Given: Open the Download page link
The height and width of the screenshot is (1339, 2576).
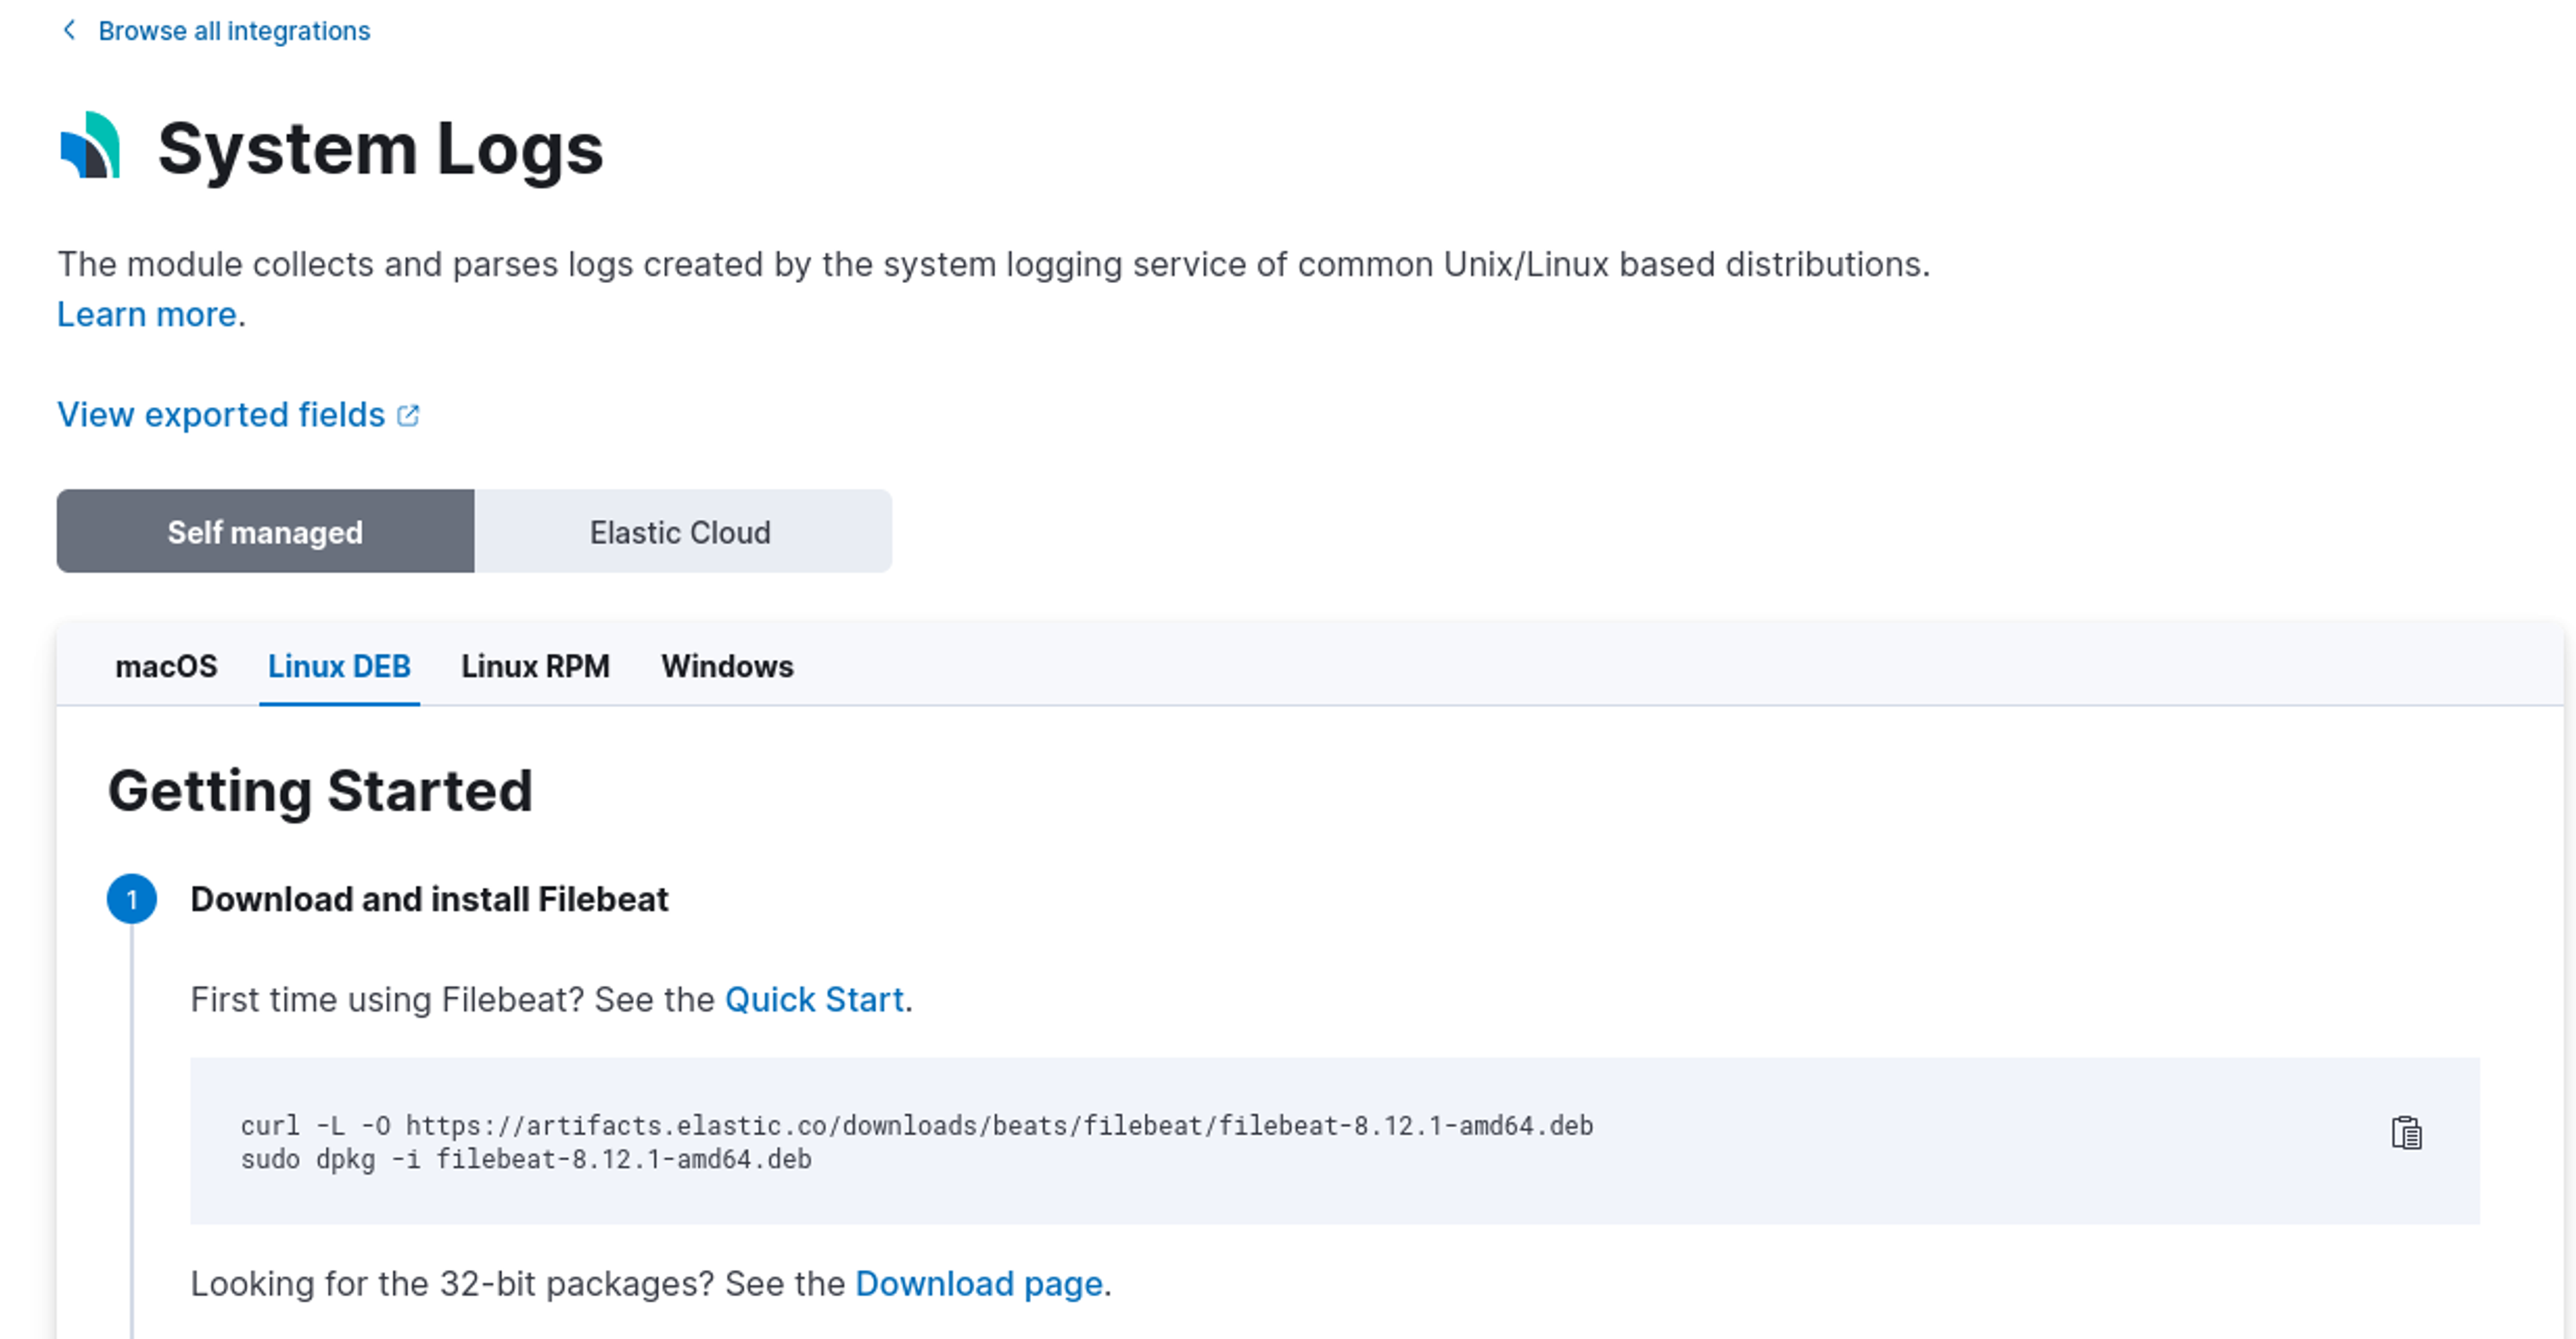Looking at the screenshot, I should pos(979,1283).
